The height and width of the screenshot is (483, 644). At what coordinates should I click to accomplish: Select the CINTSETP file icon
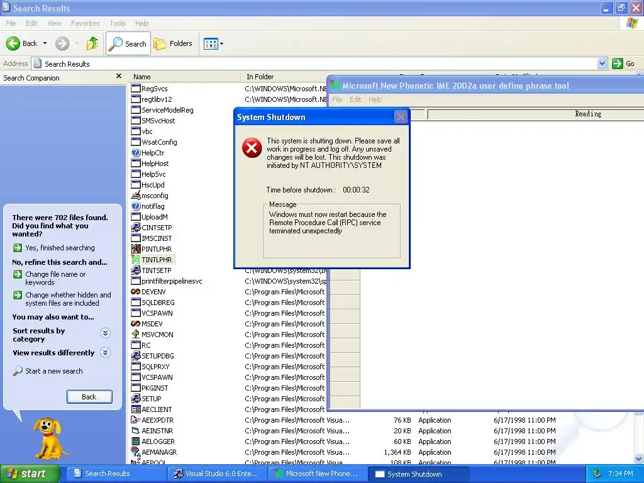click(136, 227)
